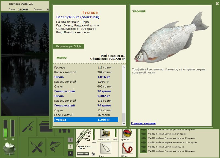
Task: Click the ТРОФЕЙ heading
Action: (139, 11)
